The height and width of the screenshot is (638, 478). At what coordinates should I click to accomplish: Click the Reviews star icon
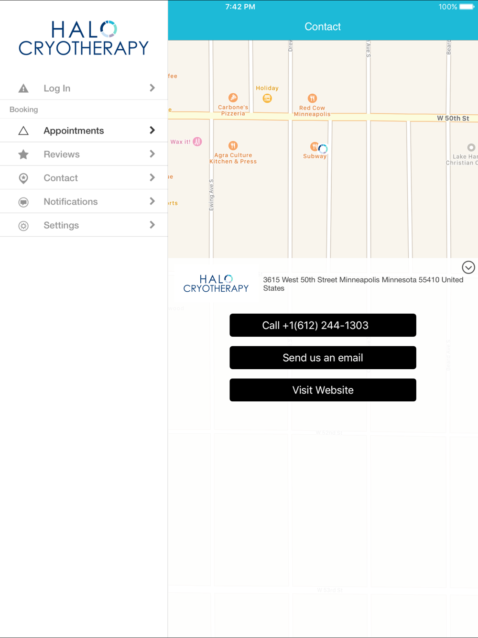pos(23,154)
